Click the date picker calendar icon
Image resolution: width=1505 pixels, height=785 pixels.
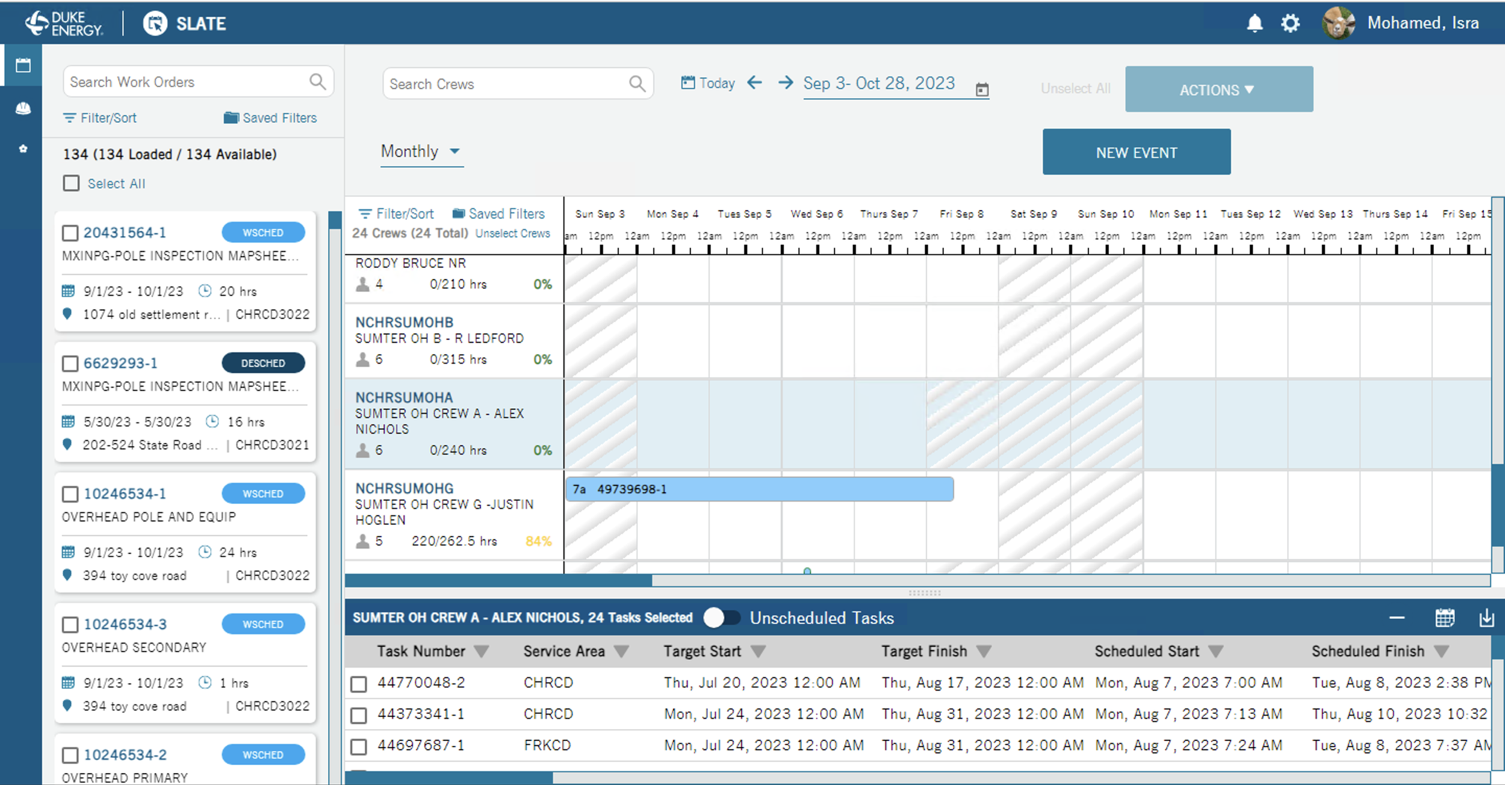click(x=982, y=90)
